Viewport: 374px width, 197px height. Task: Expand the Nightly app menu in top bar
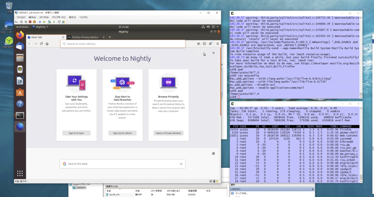[x=41, y=27]
